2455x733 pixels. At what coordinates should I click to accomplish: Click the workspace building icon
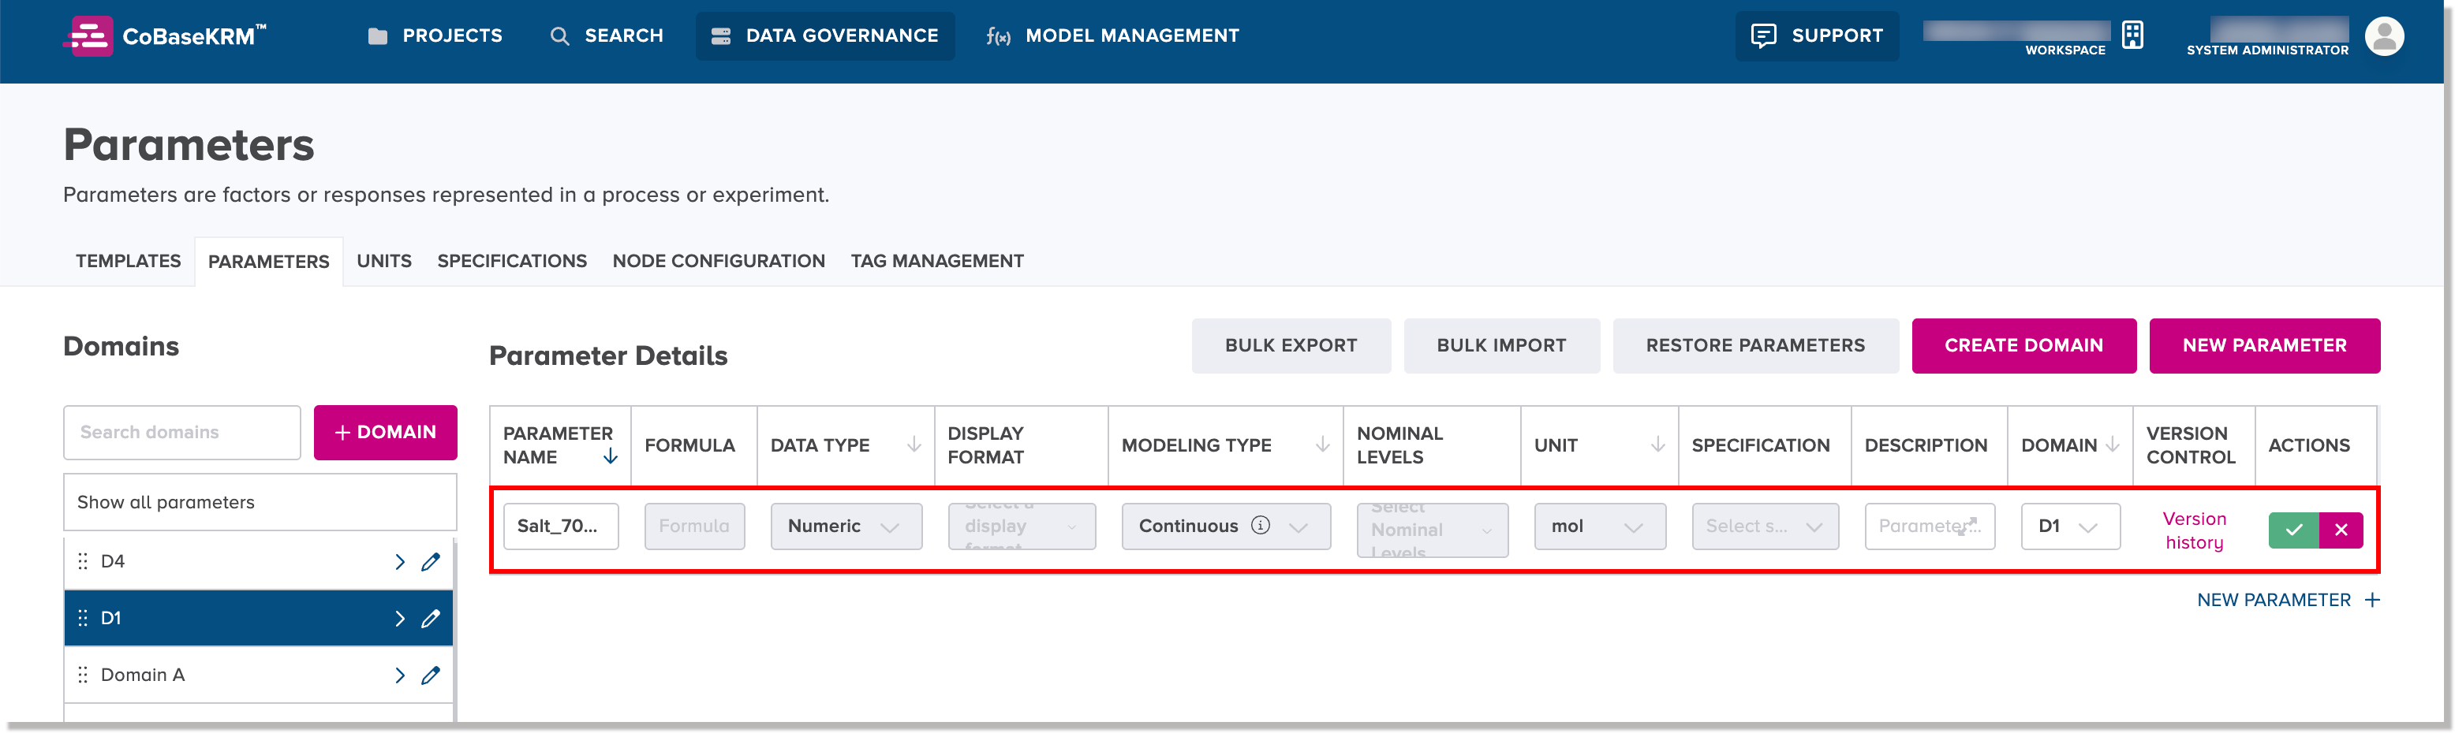[2133, 35]
